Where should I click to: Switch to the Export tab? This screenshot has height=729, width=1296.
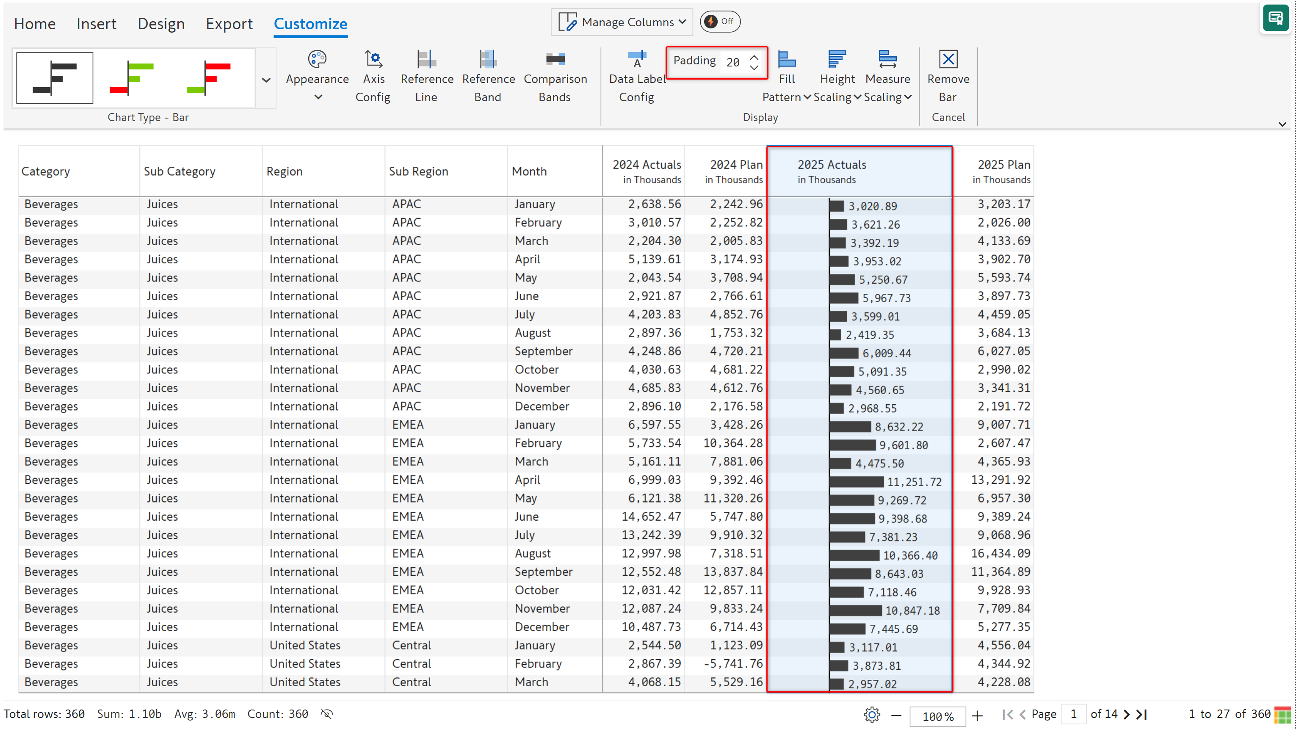point(229,24)
